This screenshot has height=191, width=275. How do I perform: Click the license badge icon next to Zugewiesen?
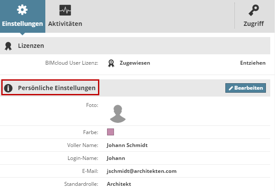click(x=111, y=63)
